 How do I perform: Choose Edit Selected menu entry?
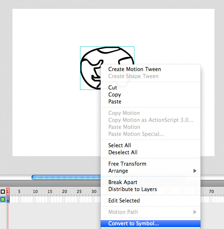151,201
